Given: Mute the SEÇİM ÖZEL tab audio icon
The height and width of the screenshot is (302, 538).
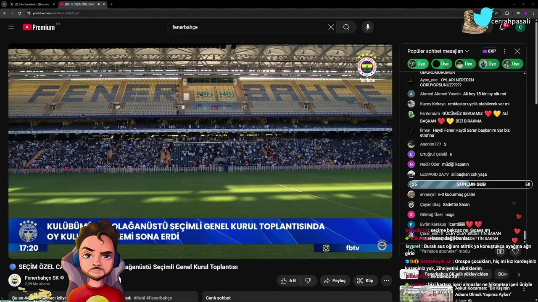Looking at the screenshot, I should (x=99, y=4).
